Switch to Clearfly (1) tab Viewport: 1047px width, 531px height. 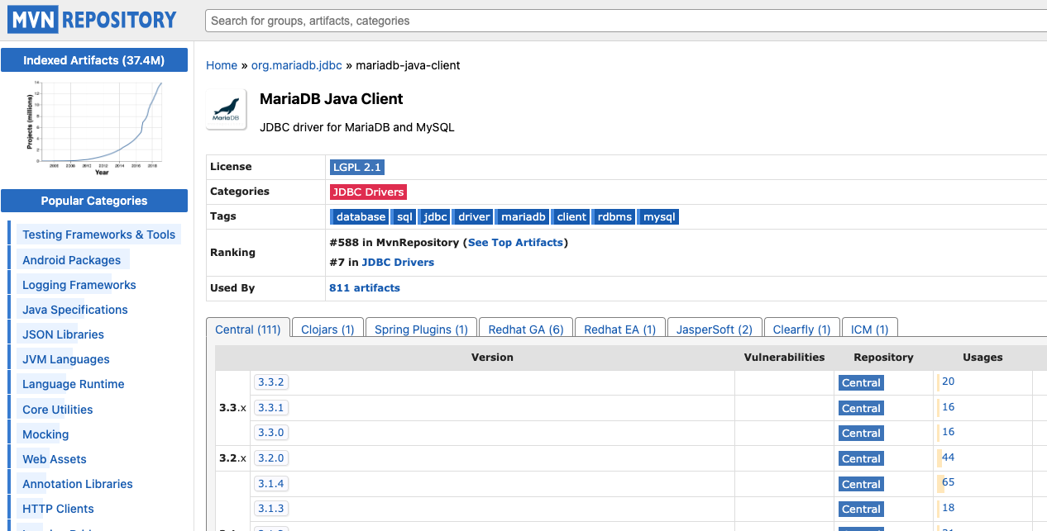pyautogui.click(x=801, y=329)
